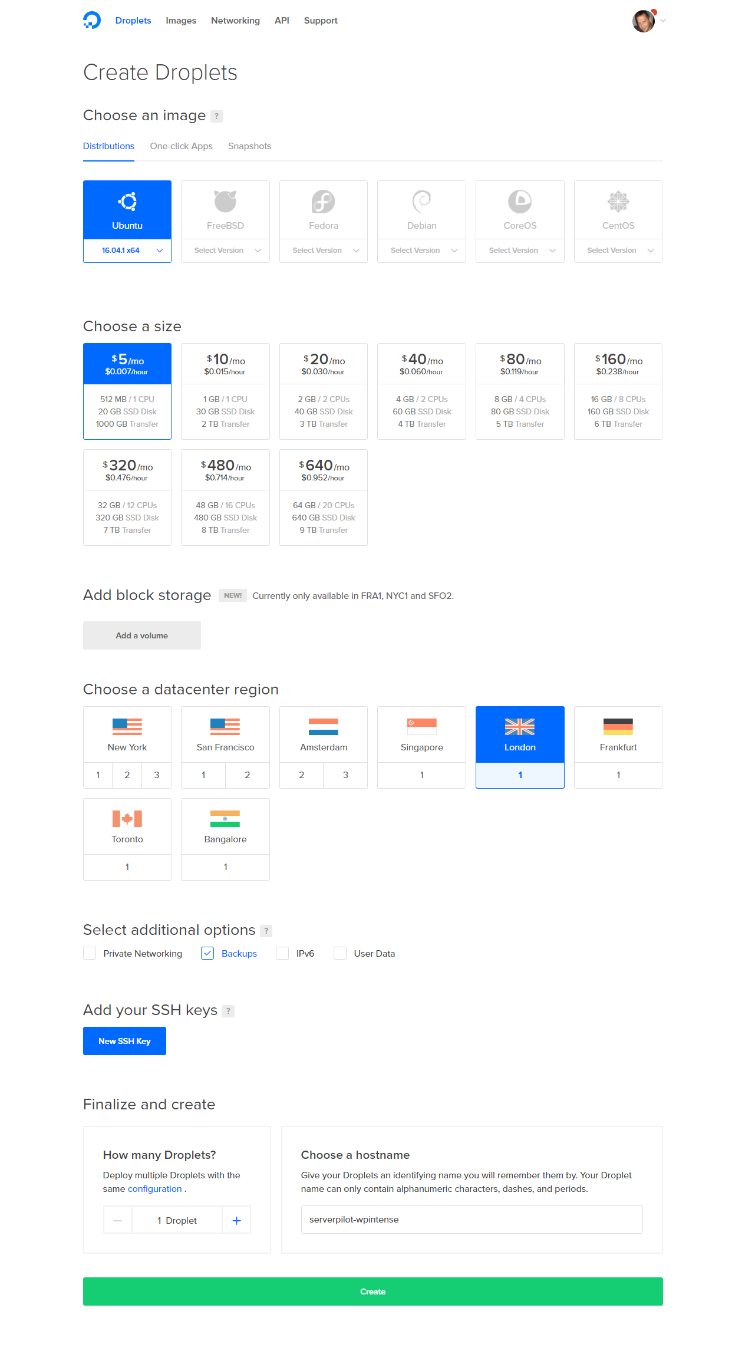Open CentOS Select Version dropdown
Viewport: 755px width, 1364px height.
[618, 251]
